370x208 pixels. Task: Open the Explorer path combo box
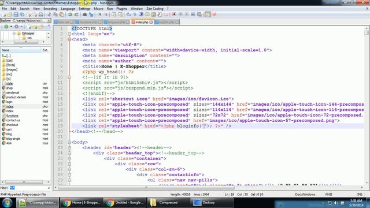[x=25, y=21]
